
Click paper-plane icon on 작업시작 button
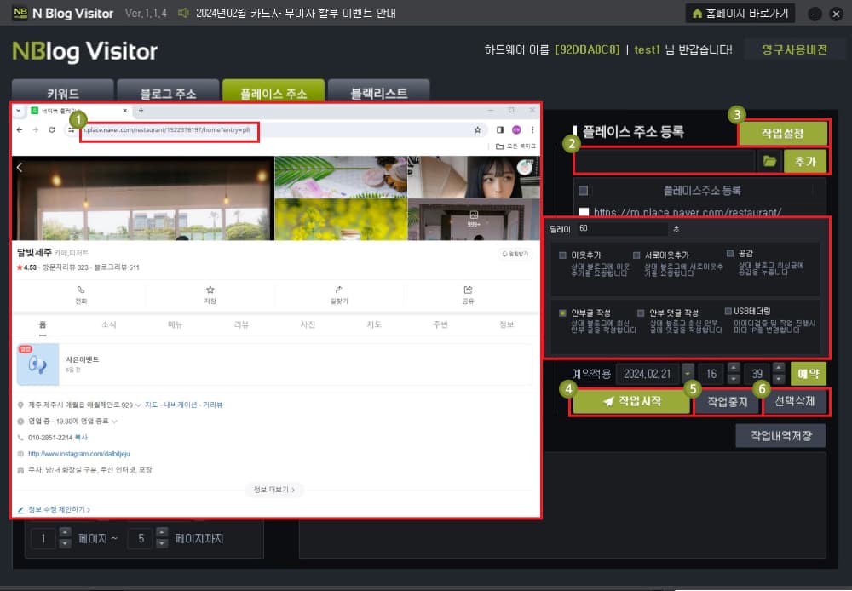(608, 401)
